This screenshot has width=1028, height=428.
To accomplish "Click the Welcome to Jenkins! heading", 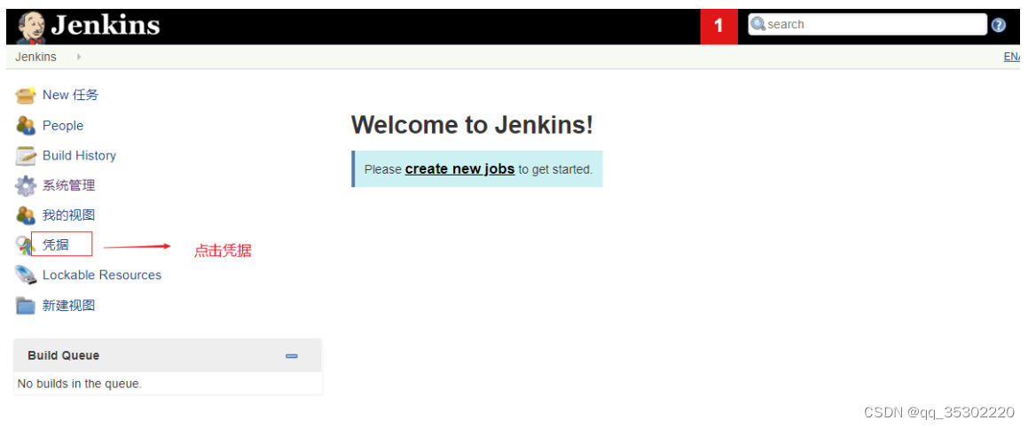I will pyautogui.click(x=472, y=125).
